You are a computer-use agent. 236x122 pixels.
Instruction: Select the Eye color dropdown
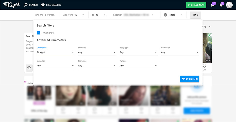(x=56, y=66)
